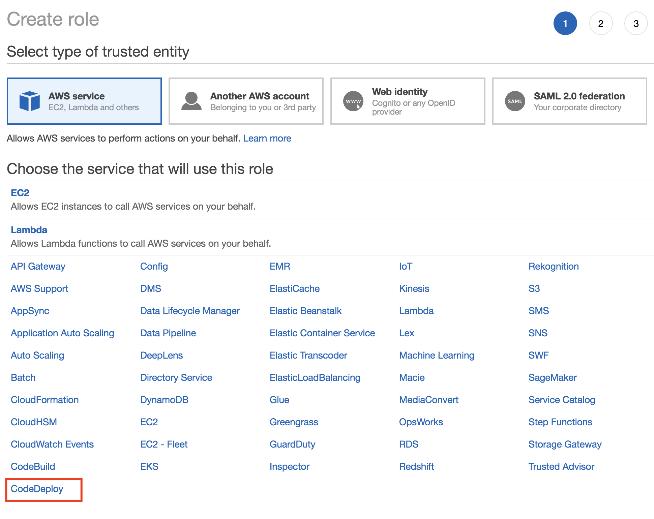Choose Trusted Advisor service
The image size is (654, 519).
(x=561, y=466)
